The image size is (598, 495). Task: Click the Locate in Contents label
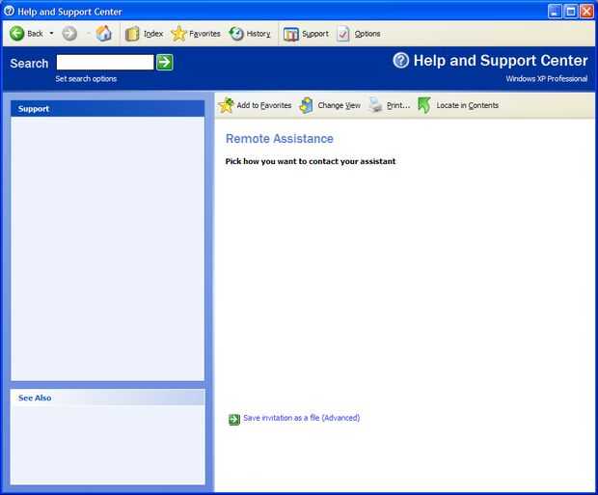tap(467, 105)
